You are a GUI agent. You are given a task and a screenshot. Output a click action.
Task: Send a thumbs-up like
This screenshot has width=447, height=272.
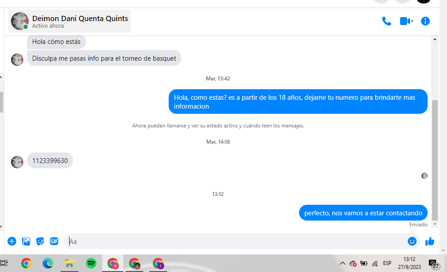[x=430, y=241]
